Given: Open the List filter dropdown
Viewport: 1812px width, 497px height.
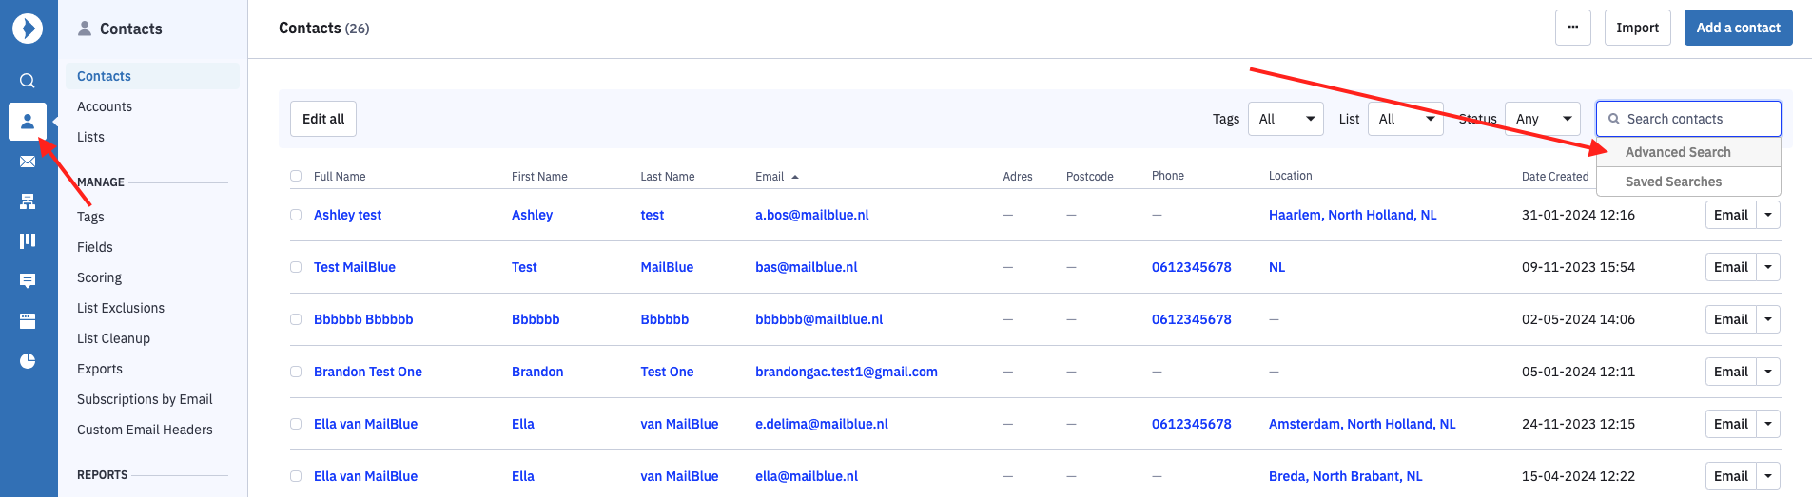Looking at the screenshot, I should [1405, 119].
